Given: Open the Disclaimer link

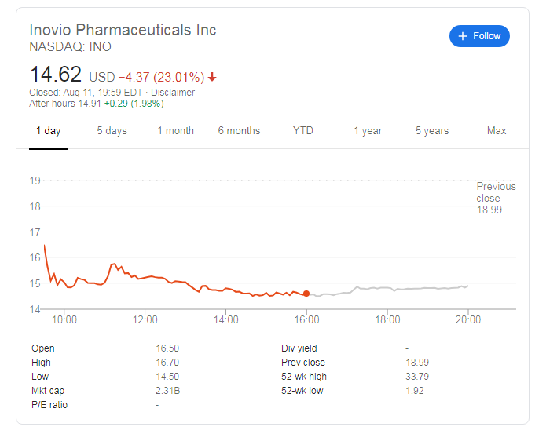Looking at the screenshot, I should [x=173, y=93].
